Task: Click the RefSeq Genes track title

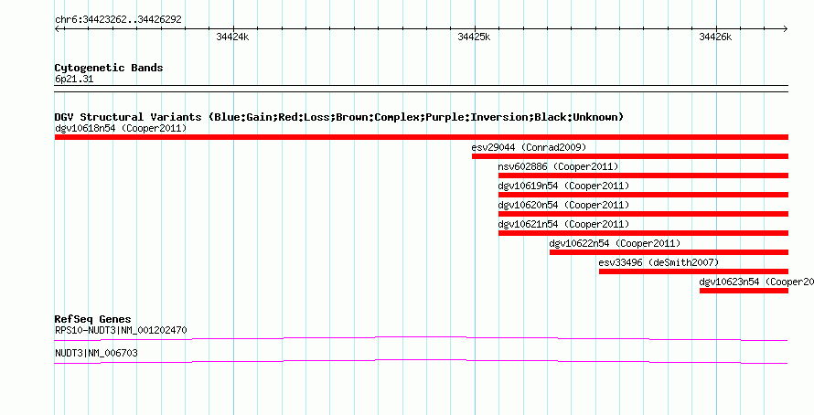Action: pyautogui.click(x=92, y=319)
